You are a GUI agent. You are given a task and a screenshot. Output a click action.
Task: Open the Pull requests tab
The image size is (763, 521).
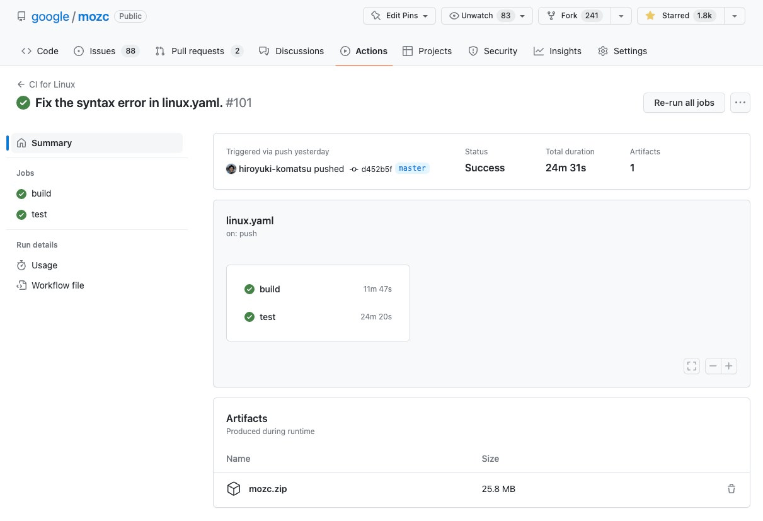(198, 51)
